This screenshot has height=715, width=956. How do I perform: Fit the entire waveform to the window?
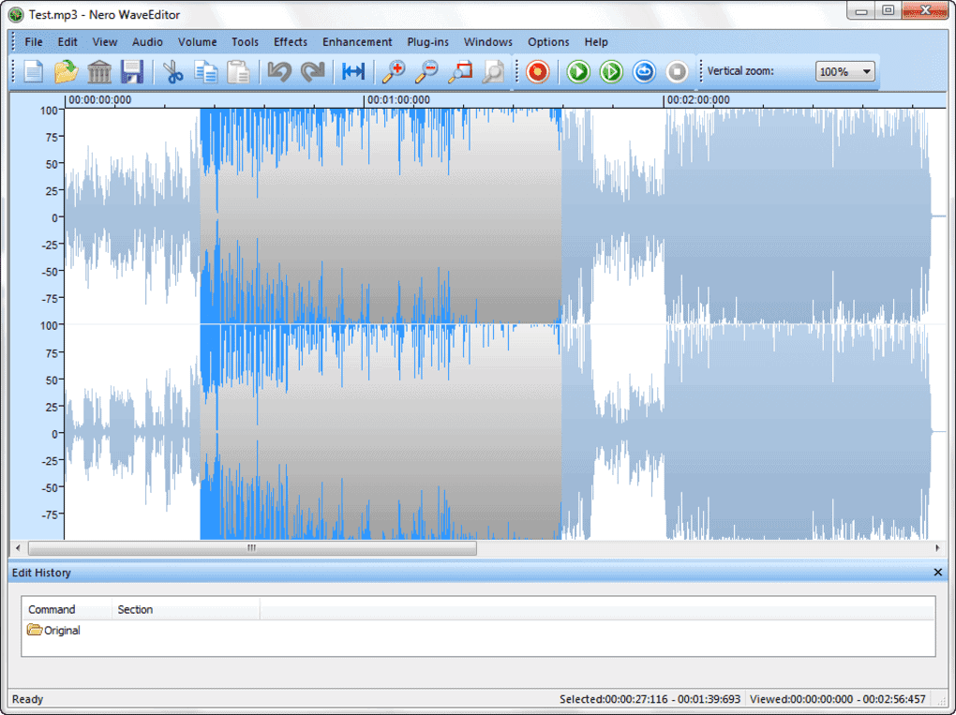coord(354,71)
